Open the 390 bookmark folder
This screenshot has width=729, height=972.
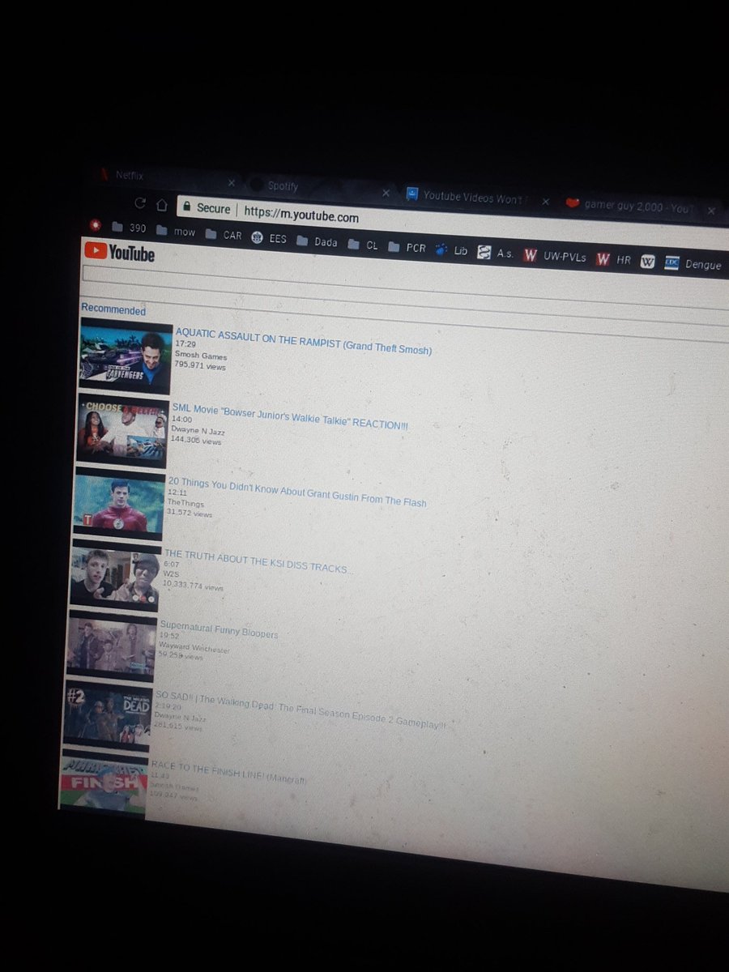point(130,228)
